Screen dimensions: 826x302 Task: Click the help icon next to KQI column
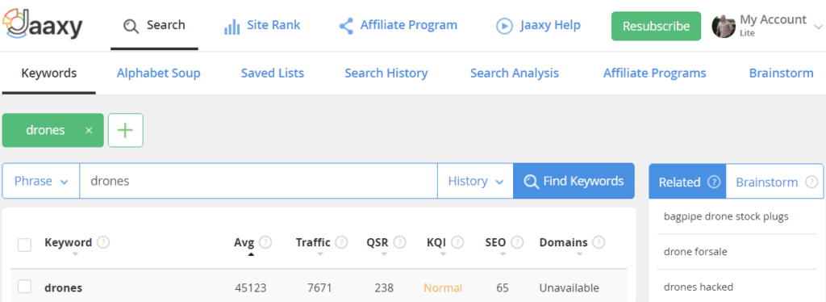[457, 242]
